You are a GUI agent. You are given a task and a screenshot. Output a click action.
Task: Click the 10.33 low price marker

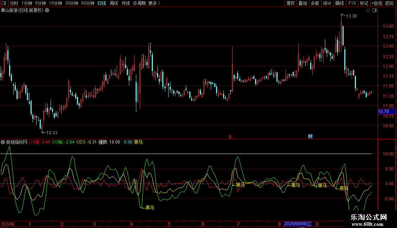click(x=51, y=133)
